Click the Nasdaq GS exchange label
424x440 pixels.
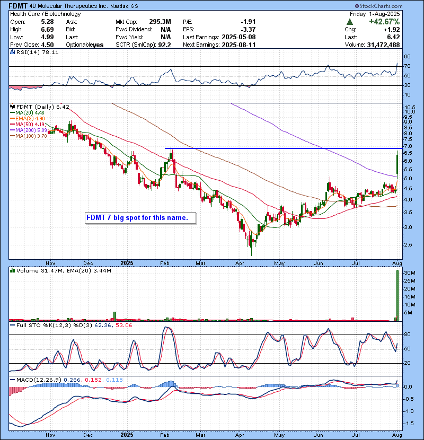pyautogui.click(x=124, y=6)
